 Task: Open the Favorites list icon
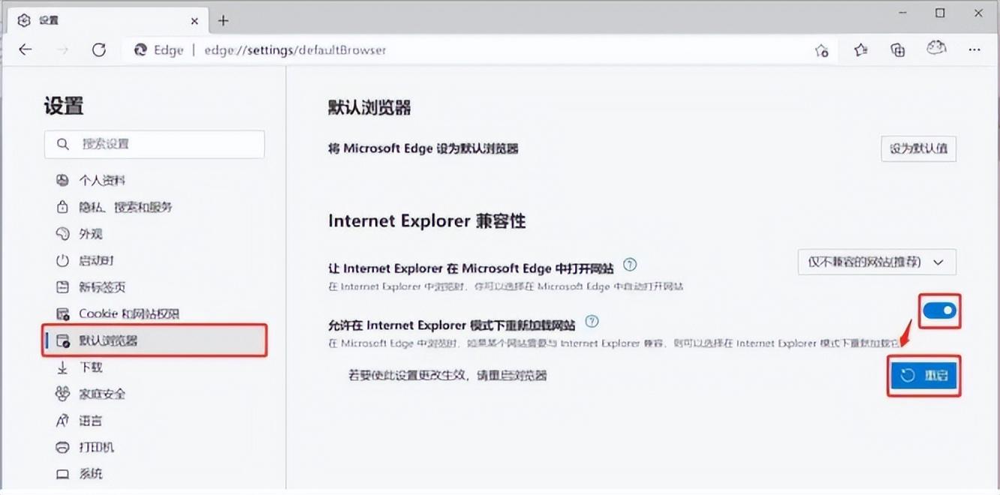(860, 49)
